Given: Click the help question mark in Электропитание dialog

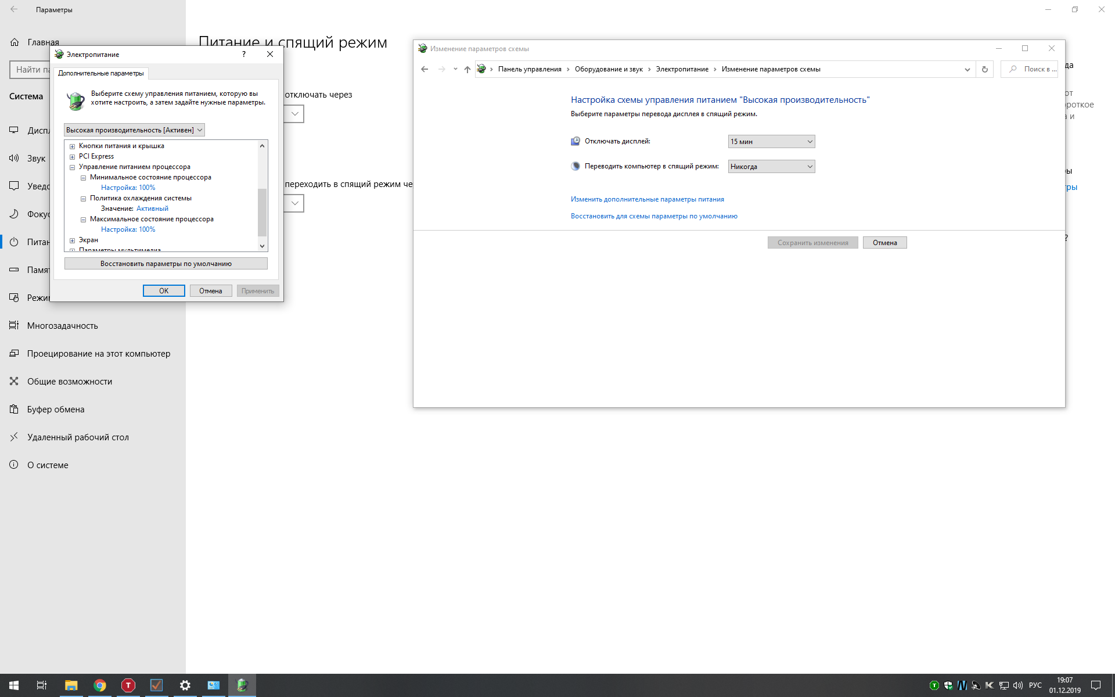Looking at the screenshot, I should [x=244, y=54].
